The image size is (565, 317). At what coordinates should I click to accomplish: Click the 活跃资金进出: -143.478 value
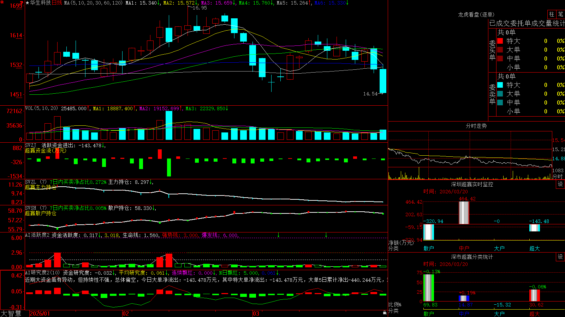(71, 145)
